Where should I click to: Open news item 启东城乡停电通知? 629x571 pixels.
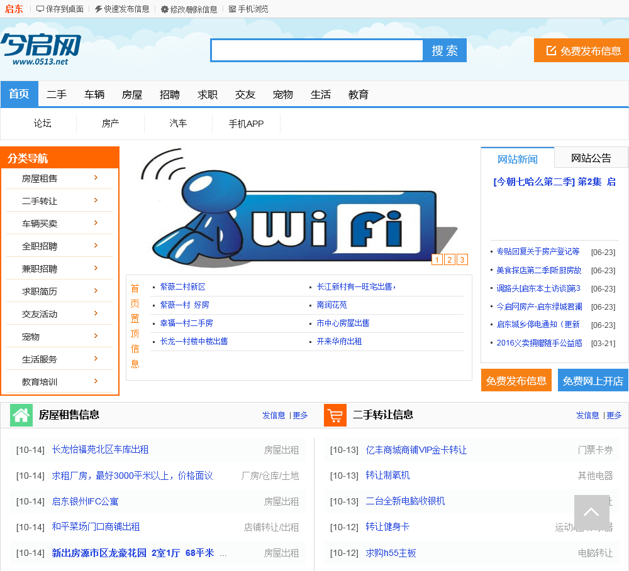coord(538,325)
